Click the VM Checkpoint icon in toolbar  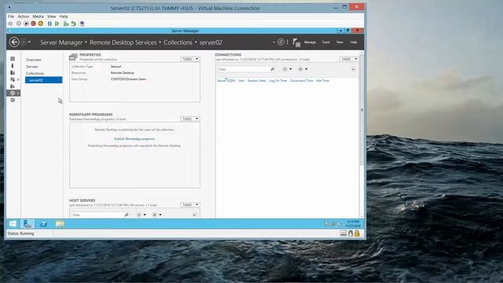[66, 24]
